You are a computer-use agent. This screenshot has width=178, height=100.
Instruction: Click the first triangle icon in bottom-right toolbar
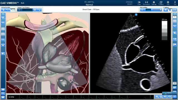(157, 97)
